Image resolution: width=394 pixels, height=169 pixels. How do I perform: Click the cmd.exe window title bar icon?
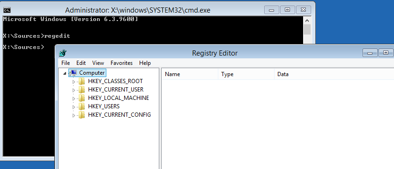7,10
